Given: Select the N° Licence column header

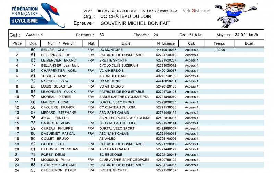Looking at the screenshot, I should pyautogui.click(x=166, y=43).
